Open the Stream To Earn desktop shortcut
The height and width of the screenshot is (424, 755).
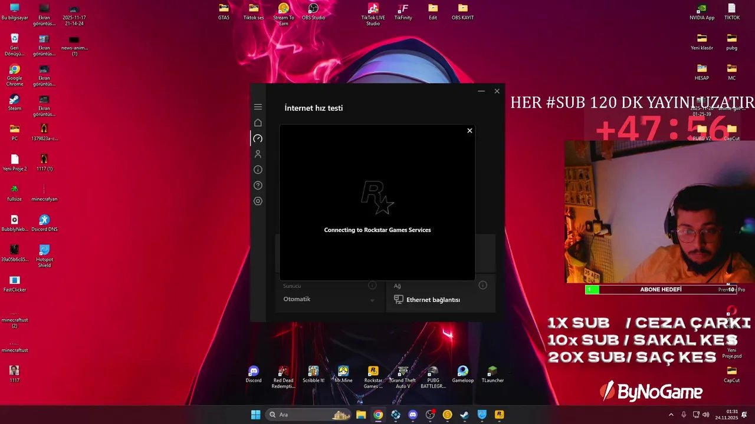(x=284, y=14)
